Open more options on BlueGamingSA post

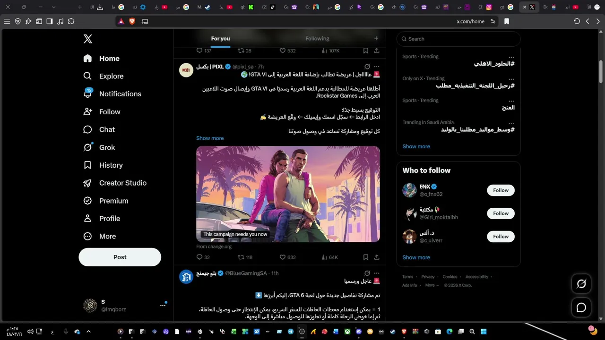(x=377, y=273)
